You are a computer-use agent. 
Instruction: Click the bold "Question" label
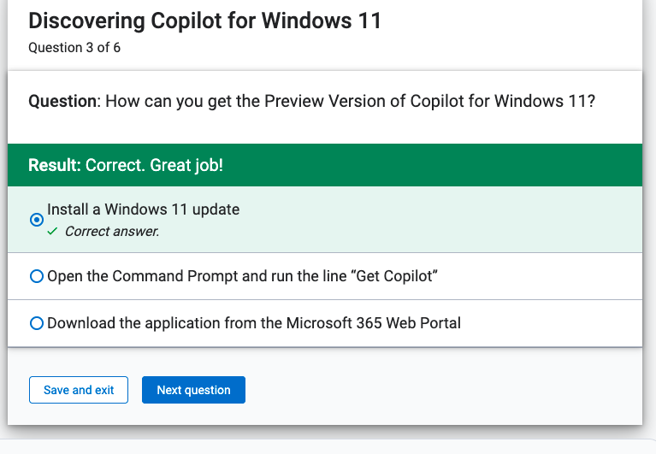(x=64, y=101)
